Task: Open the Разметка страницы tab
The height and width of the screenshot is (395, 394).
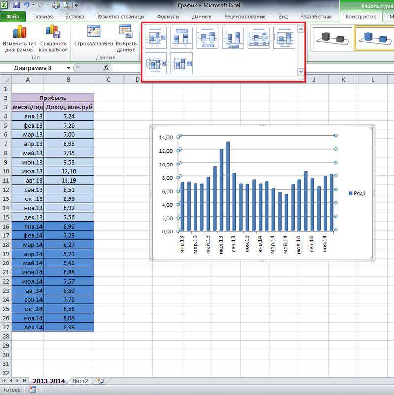Action: pos(121,17)
